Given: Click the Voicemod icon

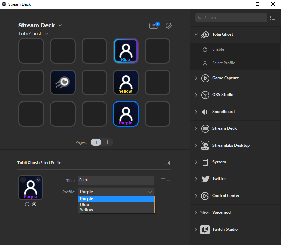Looking at the screenshot, I should [205, 212].
